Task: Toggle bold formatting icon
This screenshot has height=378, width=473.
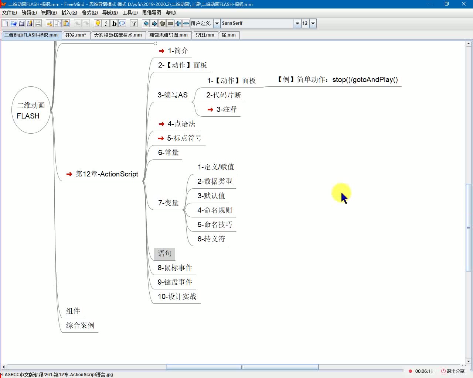Action: [x=114, y=23]
